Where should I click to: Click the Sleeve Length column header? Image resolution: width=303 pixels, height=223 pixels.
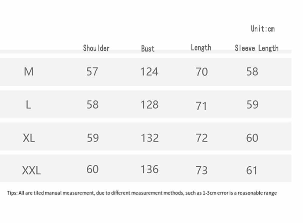(x=256, y=48)
